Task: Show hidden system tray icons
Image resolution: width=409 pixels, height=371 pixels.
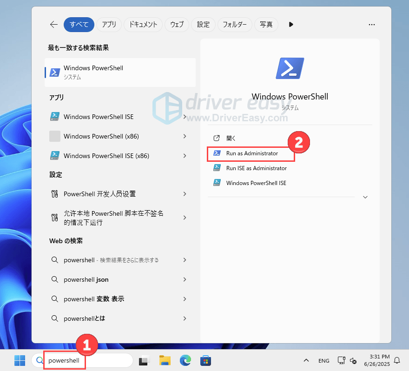Action: point(306,361)
